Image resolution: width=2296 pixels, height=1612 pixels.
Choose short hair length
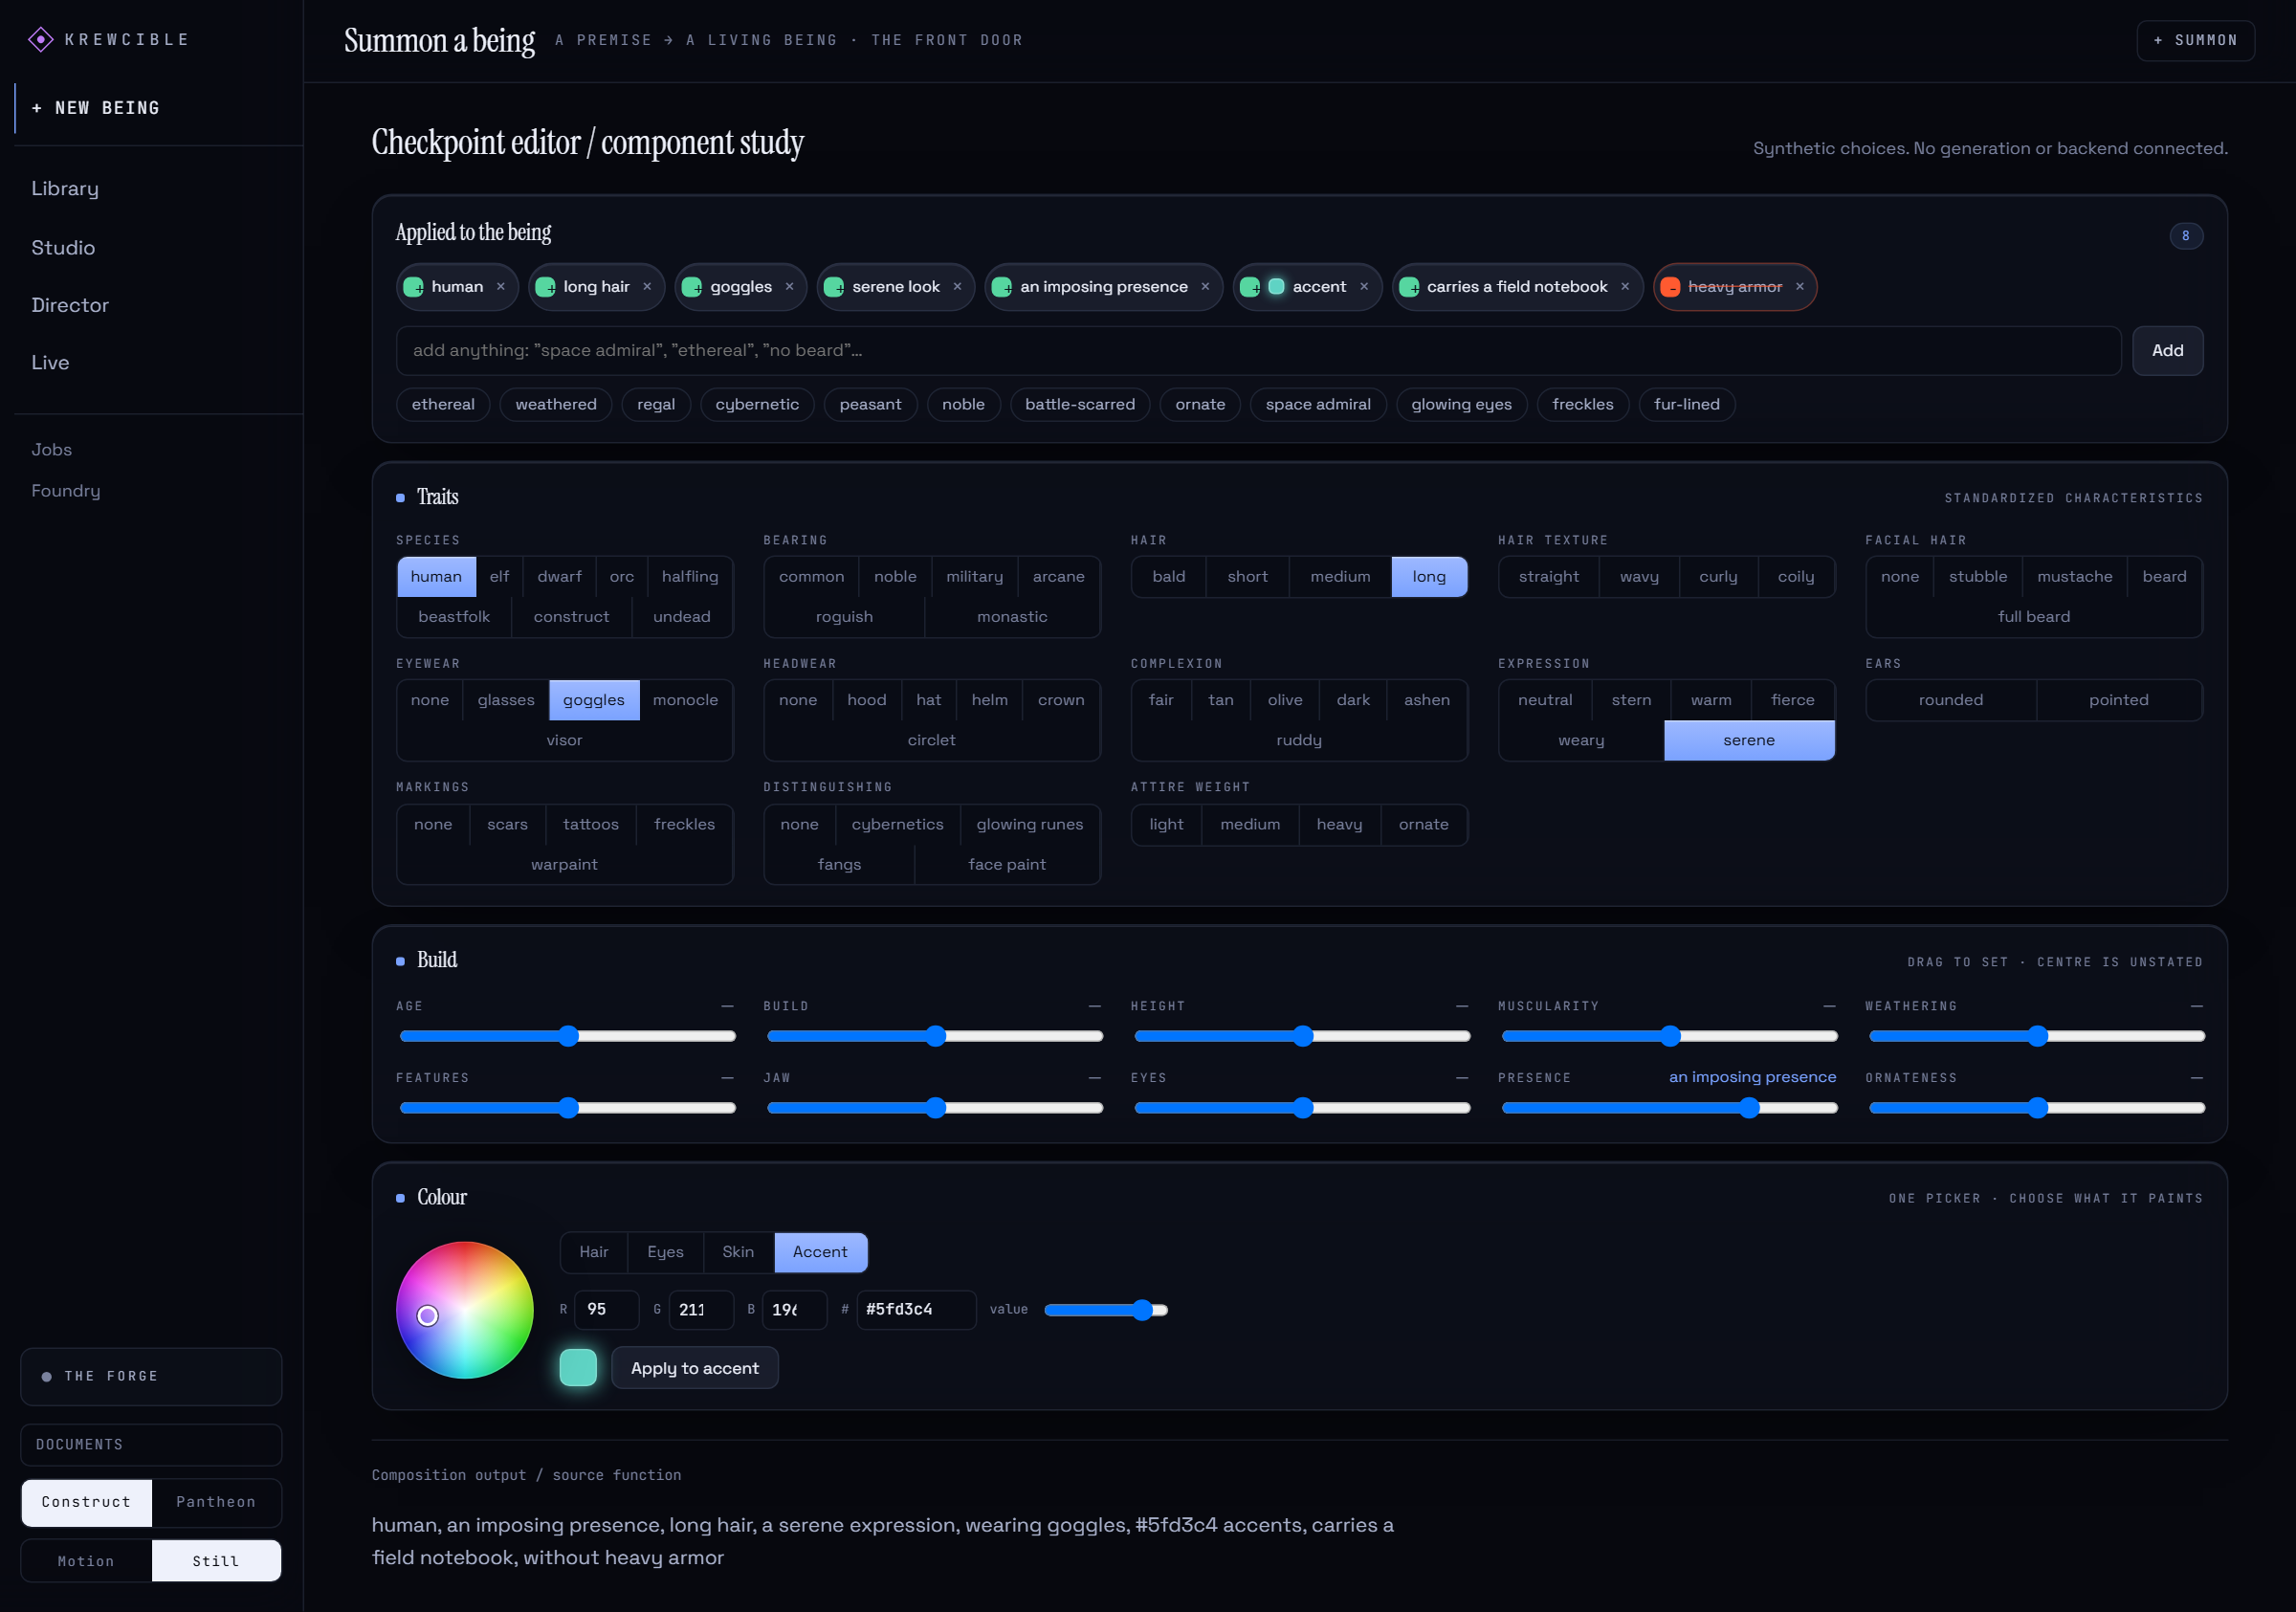click(x=1247, y=577)
